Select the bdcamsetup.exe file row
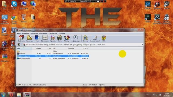Image resolution: width=173 pixels, height=97 pixels. [x=52, y=56]
